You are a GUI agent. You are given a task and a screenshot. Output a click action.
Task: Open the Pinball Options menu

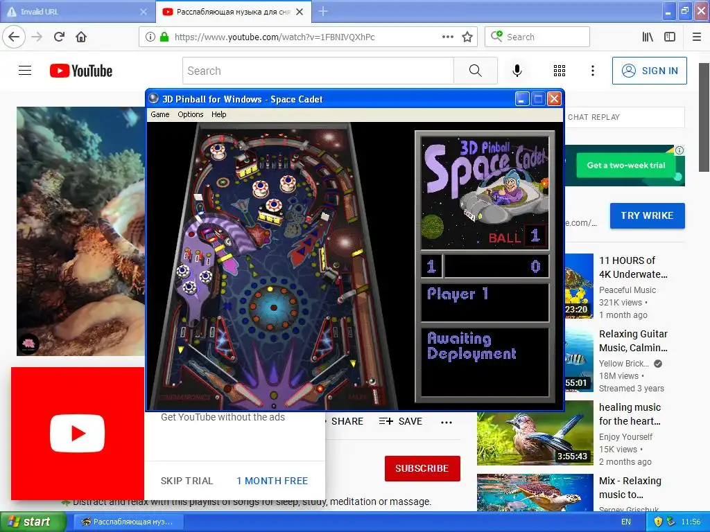190,114
